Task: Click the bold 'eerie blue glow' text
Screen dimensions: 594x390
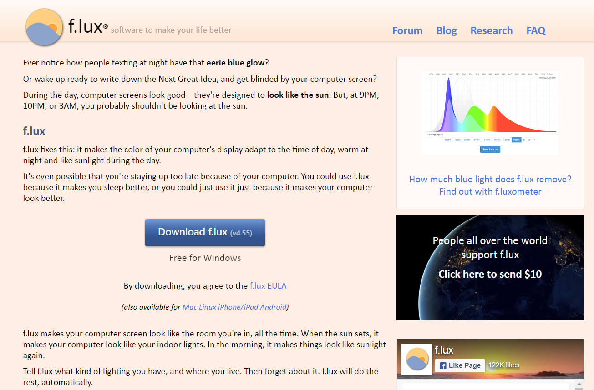Action: click(236, 62)
